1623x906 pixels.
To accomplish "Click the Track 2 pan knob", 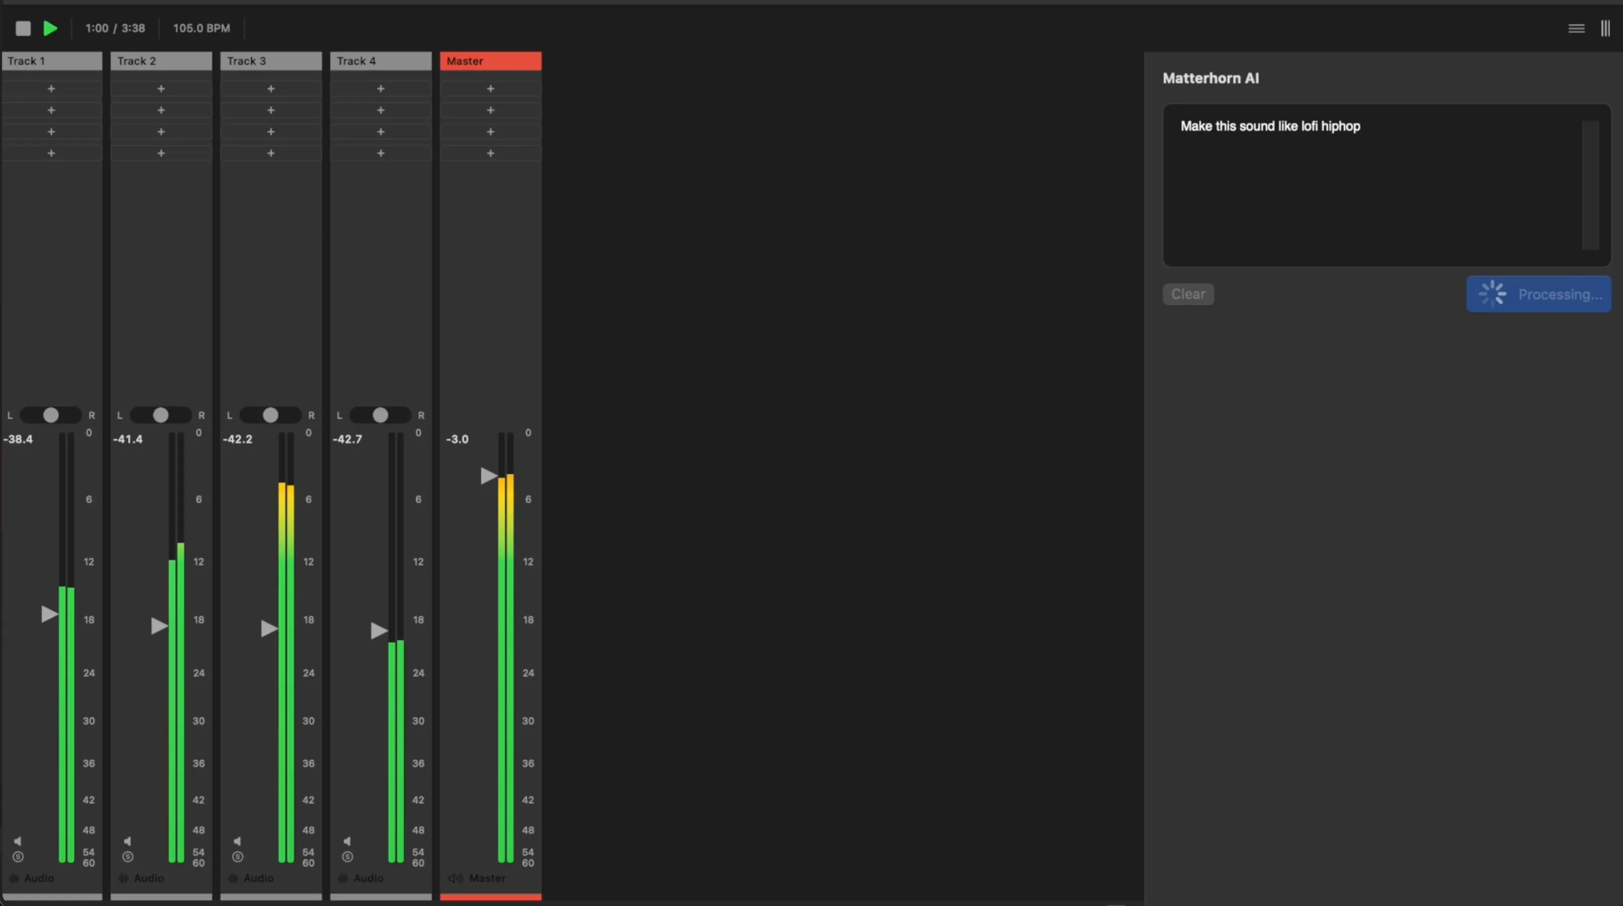I will click(x=161, y=415).
